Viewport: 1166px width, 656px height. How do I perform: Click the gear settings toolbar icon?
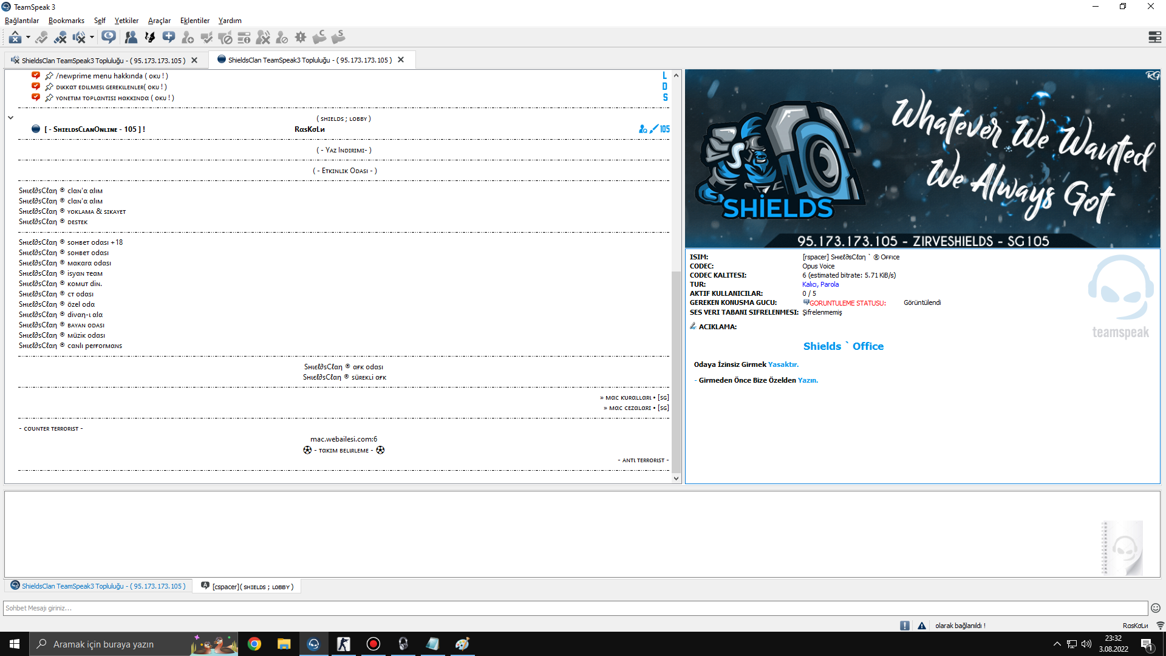pos(301,38)
